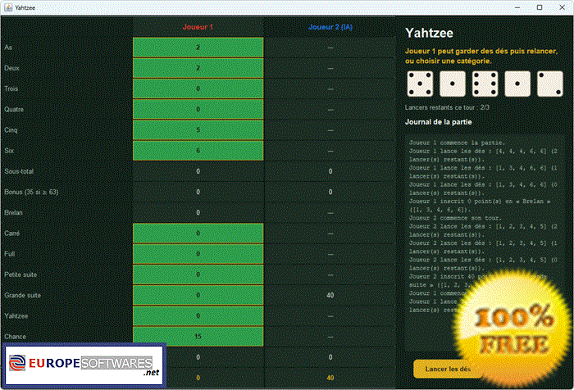
Task: Click the Brelan row label
Action: point(14,212)
